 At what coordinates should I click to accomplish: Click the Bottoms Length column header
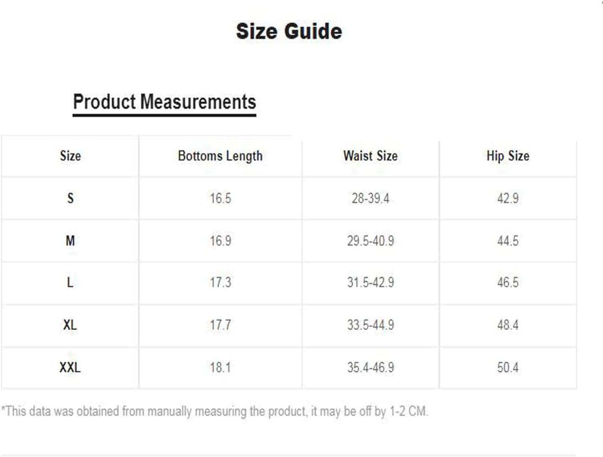220,156
